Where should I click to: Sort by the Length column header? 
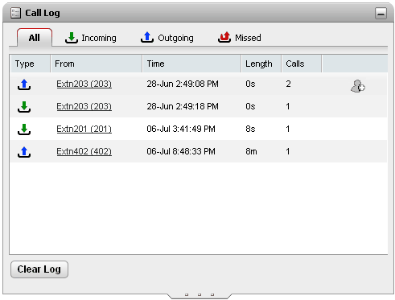coord(261,64)
